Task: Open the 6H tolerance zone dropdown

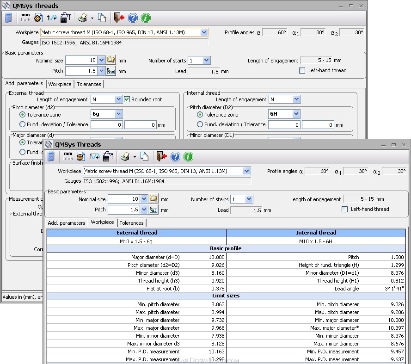Action: pos(296,114)
